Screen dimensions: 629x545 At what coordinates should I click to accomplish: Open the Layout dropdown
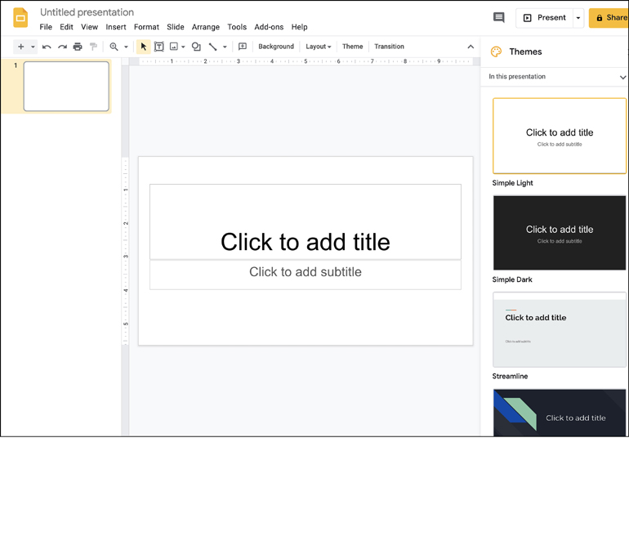click(x=318, y=47)
